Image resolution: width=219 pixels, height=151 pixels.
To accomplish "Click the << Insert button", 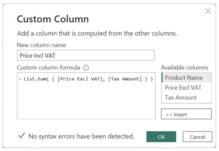I will click(x=186, y=114).
